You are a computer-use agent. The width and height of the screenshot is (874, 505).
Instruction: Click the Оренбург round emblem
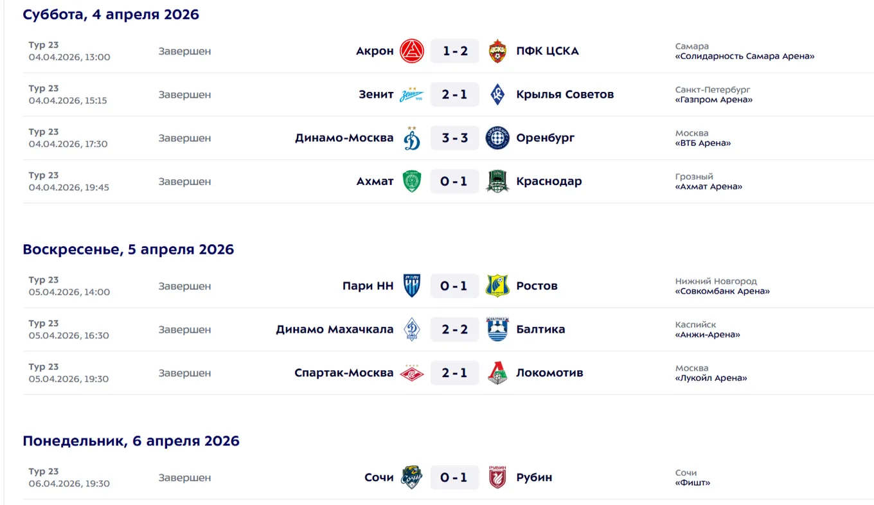point(497,138)
